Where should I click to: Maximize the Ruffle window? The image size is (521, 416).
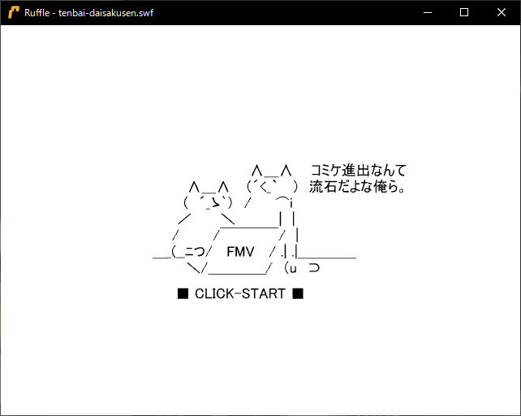[x=464, y=12]
